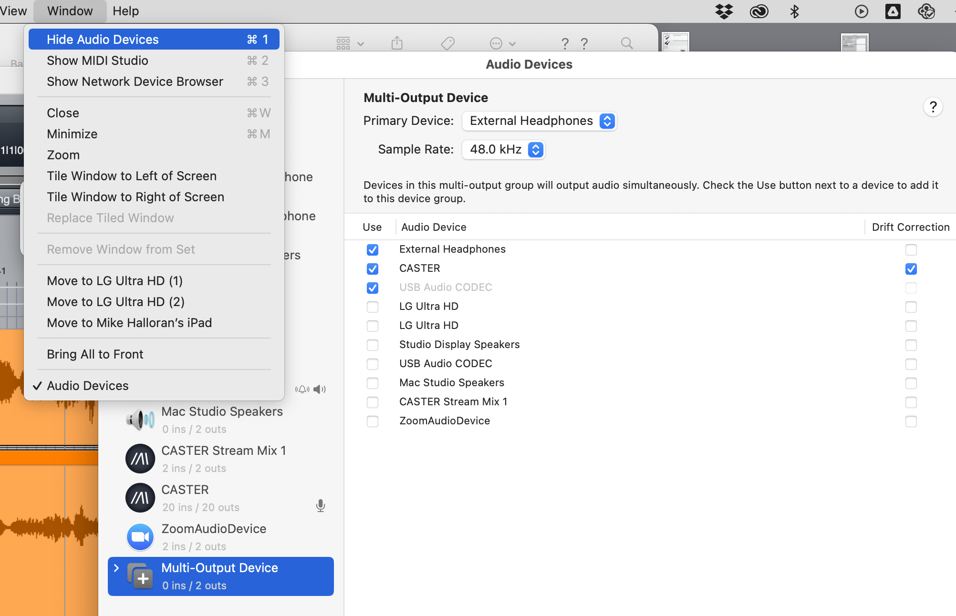The image size is (956, 616).
Task: Open the ellipsis action dropdown chevron
Action: click(512, 44)
